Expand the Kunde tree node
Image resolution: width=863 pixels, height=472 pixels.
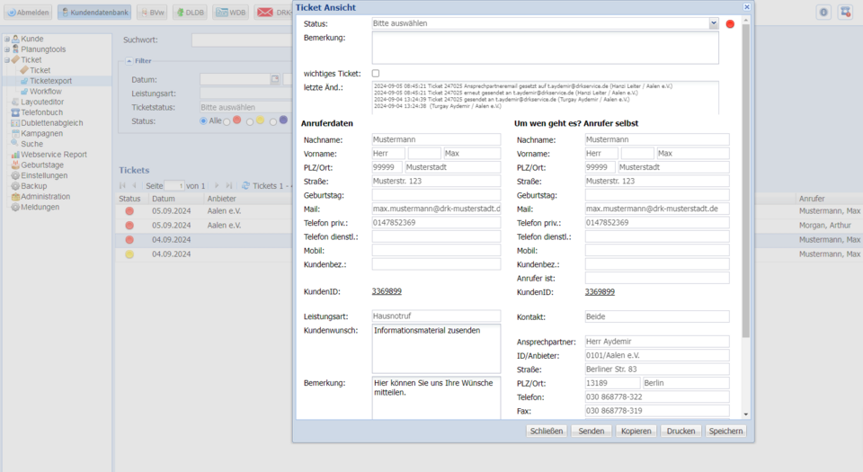tap(6, 39)
